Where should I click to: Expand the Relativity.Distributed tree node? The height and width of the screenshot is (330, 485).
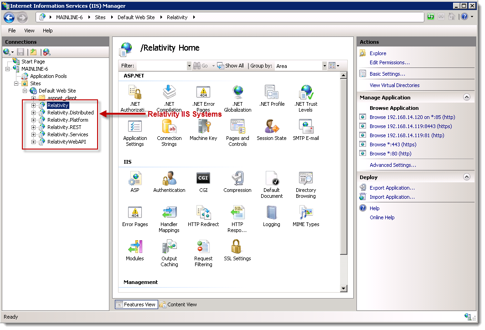(x=33, y=113)
